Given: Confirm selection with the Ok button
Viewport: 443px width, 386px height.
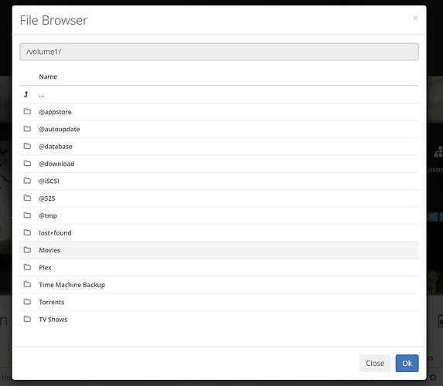Looking at the screenshot, I should [x=407, y=363].
